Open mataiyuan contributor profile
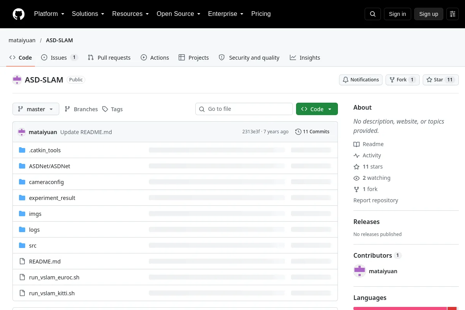The width and height of the screenshot is (465, 310). point(383,271)
